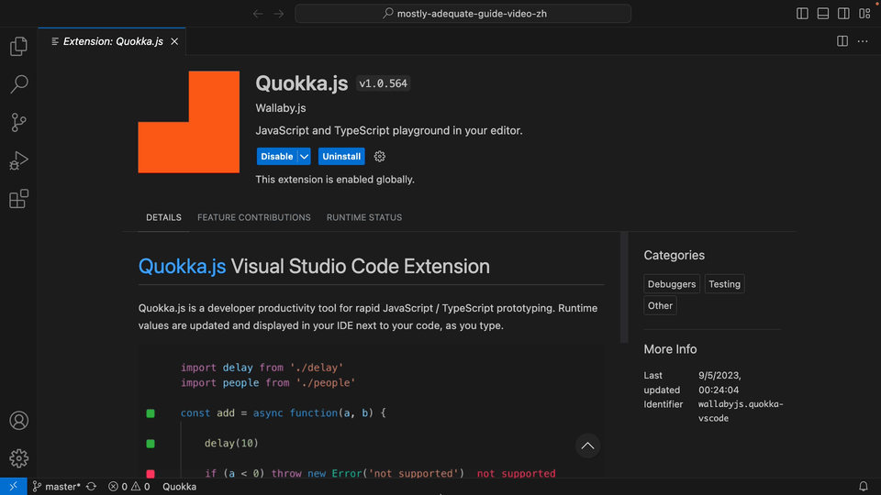The image size is (881, 495).
Task: Click the scroll-to-top chevron button
Action: pyautogui.click(x=587, y=445)
